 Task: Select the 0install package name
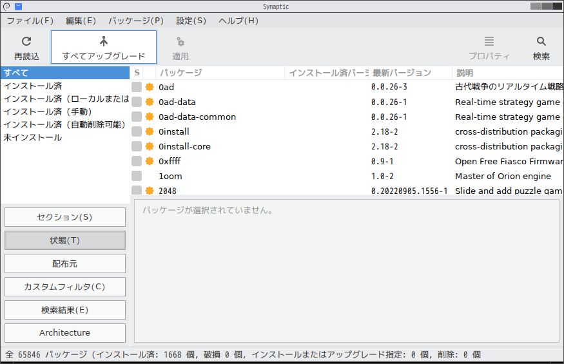click(x=174, y=131)
